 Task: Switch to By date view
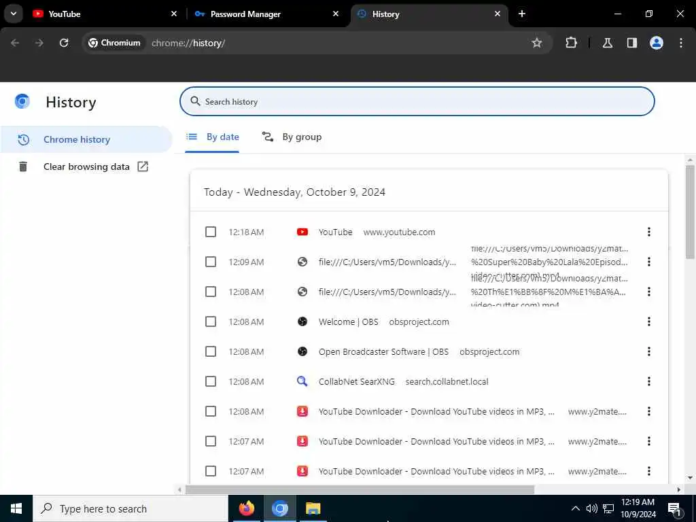point(212,137)
